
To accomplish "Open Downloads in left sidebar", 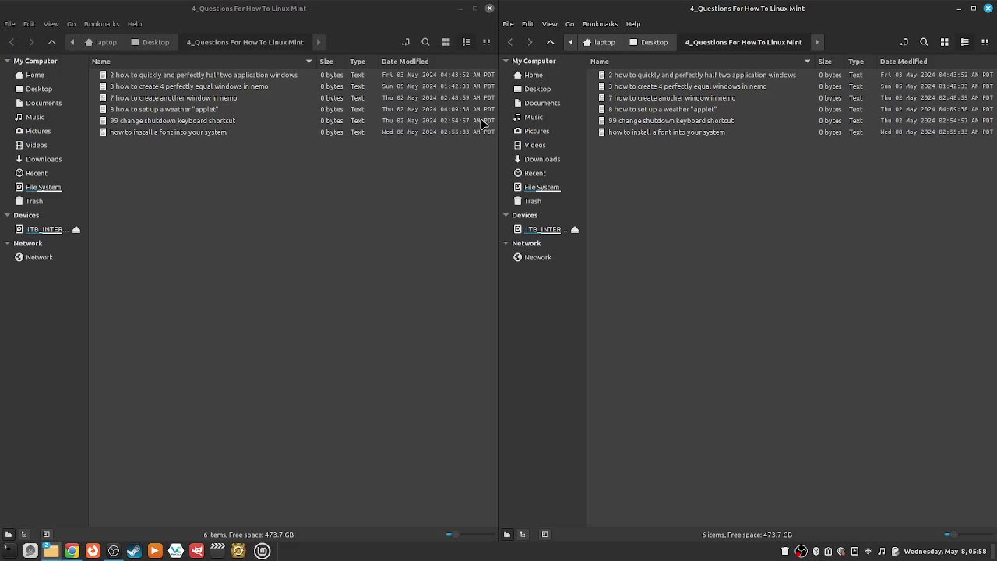I will (44, 159).
